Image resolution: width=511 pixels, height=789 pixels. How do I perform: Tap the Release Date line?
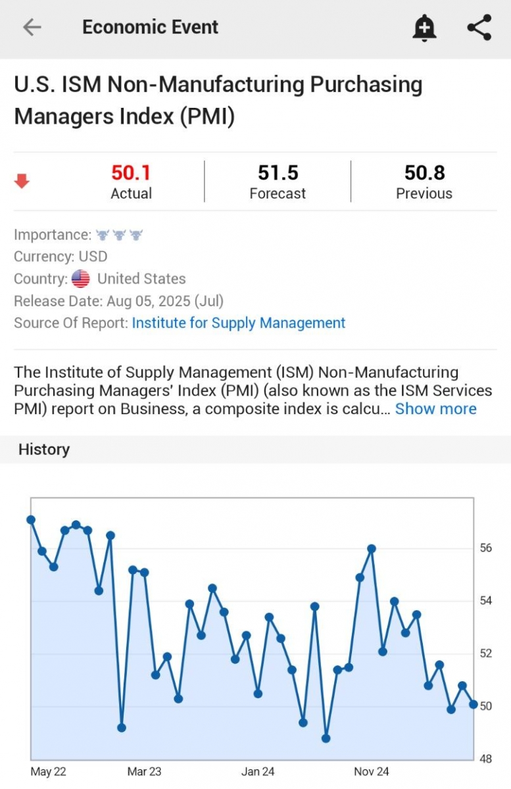pos(119,301)
